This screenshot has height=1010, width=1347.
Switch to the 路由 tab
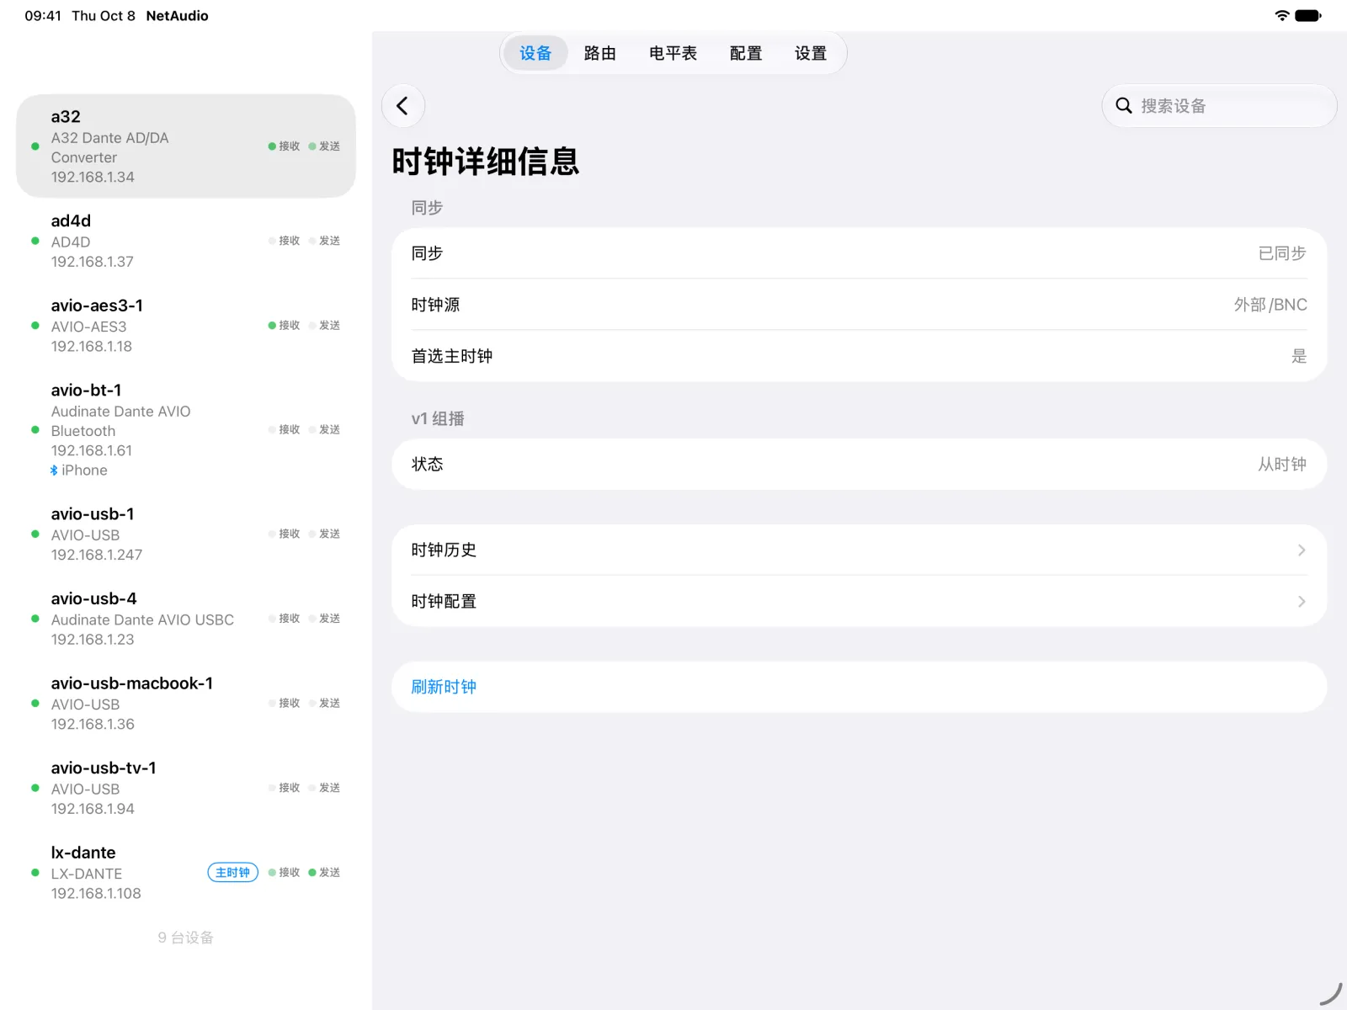[x=600, y=54]
